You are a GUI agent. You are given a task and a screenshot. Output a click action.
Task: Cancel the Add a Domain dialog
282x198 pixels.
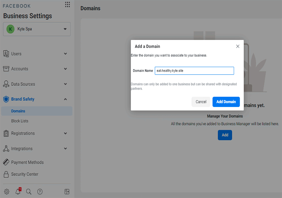pyautogui.click(x=201, y=102)
